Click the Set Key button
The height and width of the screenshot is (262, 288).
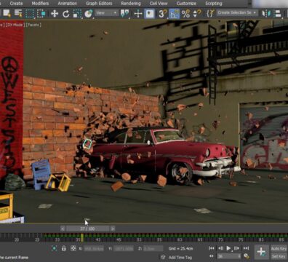click(x=279, y=256)
